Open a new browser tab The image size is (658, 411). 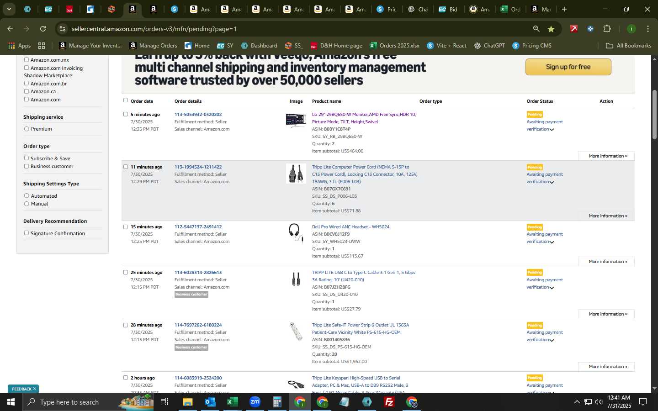(564, 9)
